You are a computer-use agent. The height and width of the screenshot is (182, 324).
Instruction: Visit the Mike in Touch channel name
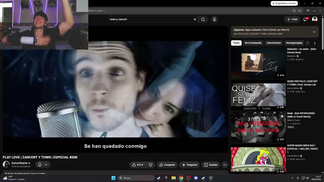pos(293,120)
